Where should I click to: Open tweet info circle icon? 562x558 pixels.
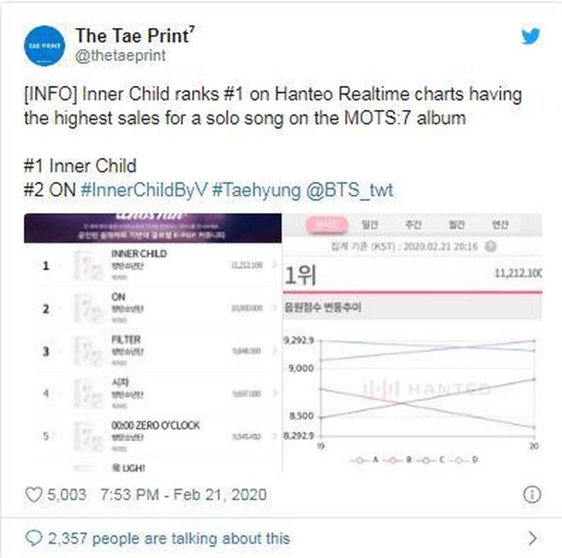(532, 495)
